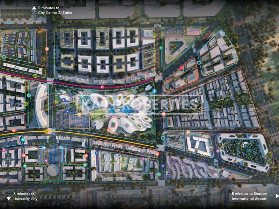Click tan marker 23

click(188, 132)
